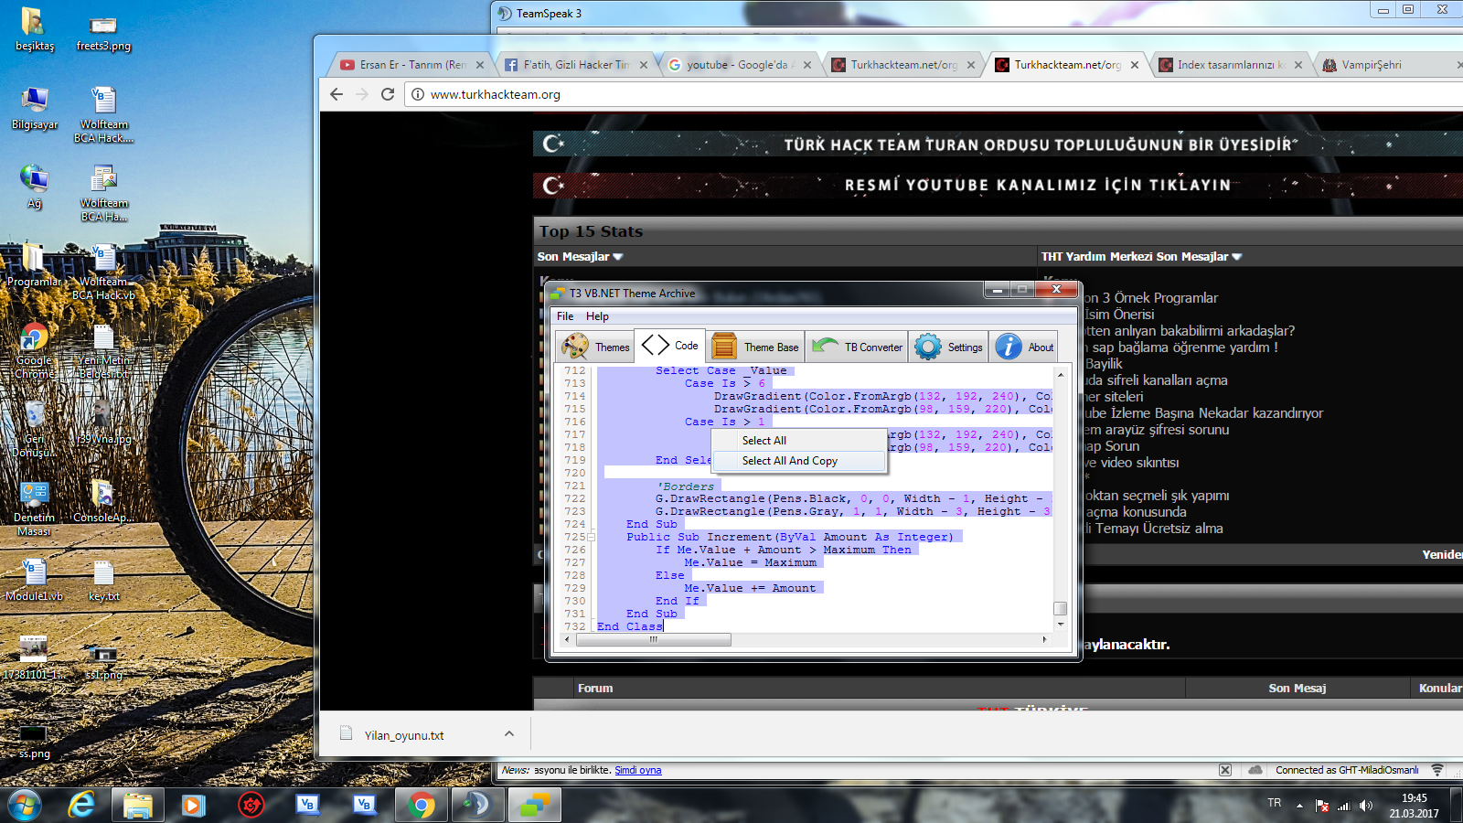This screenshot has width=1463, height=823.
Task: Open the File menu in Theme Archive
Action: point(565,316)
